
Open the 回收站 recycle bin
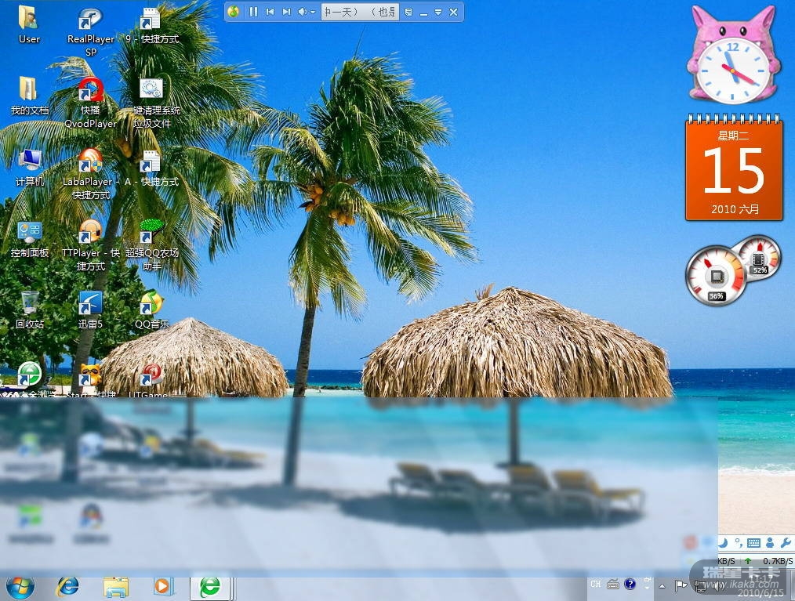[30, 303]
